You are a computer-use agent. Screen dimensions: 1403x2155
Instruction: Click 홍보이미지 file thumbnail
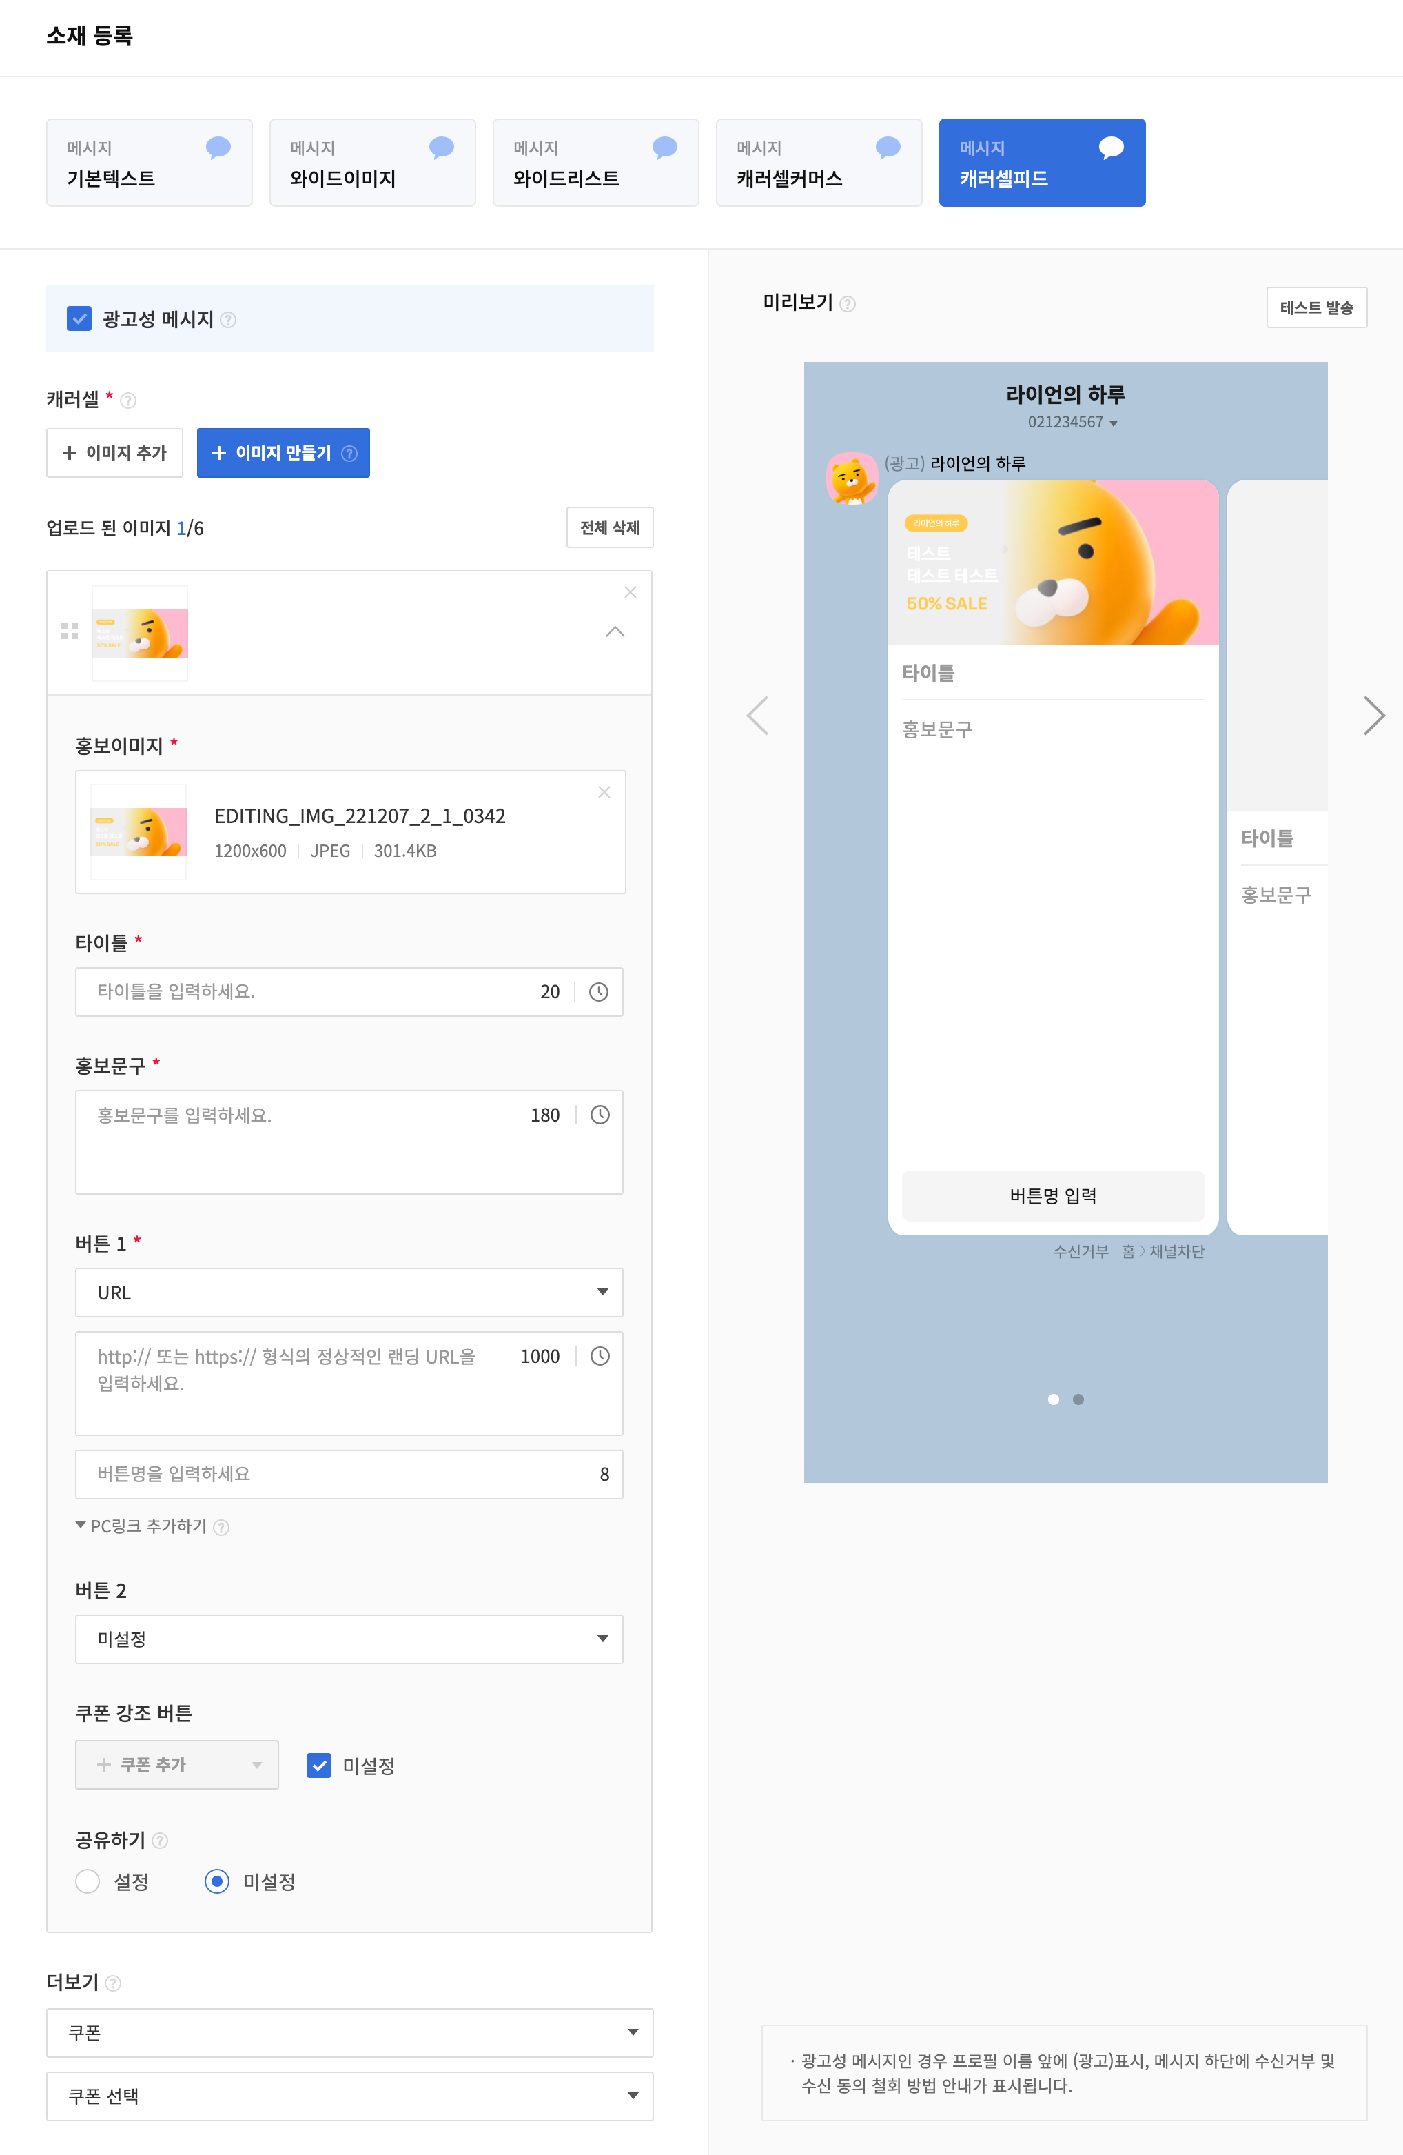coord(139,832)
